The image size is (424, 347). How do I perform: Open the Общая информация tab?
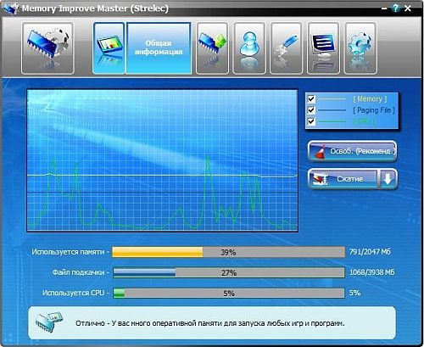[159, 48]
